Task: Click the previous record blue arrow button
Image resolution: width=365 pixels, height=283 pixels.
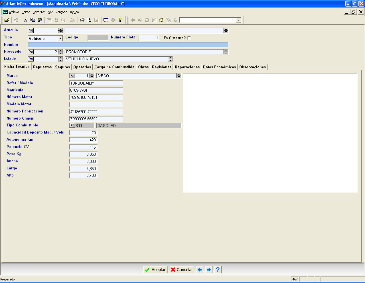Action: (200, 270)
